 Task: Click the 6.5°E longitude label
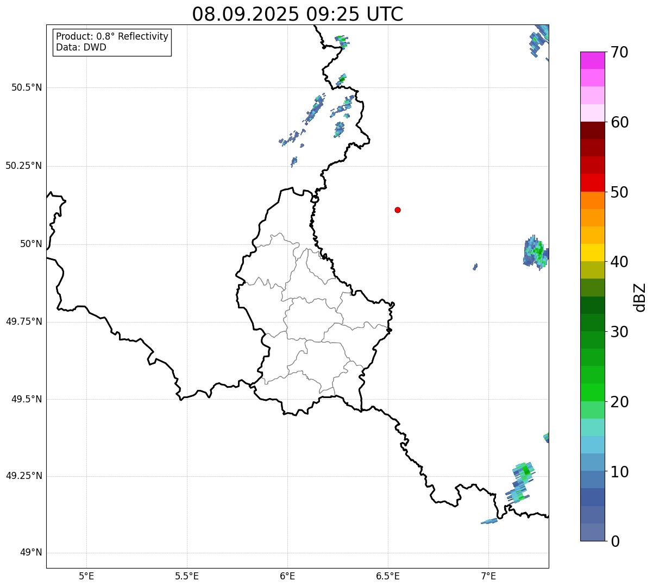tap(388, 576)
